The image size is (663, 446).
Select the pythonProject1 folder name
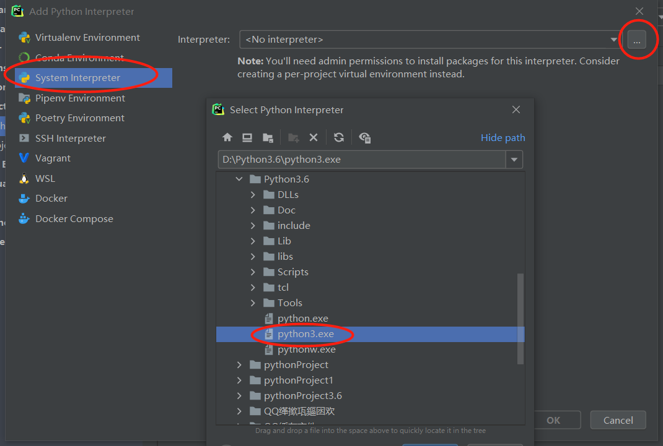coord(299,380)
